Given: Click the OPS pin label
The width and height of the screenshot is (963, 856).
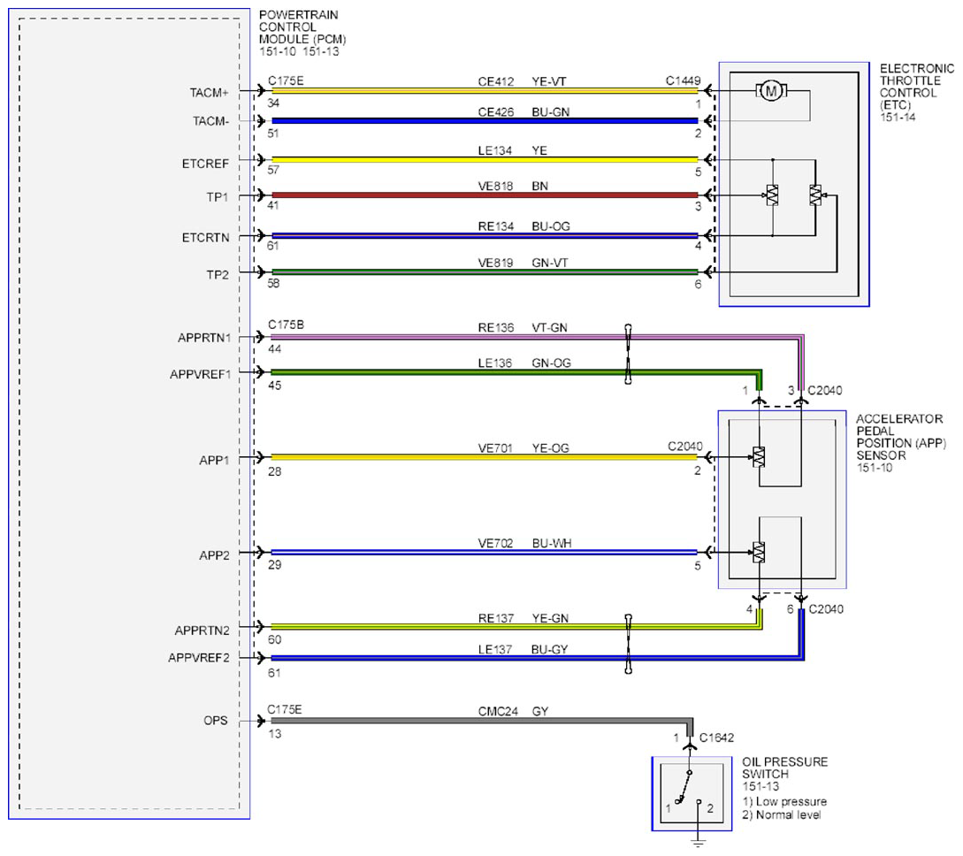Looking at the screenshot, I should 216,721.
